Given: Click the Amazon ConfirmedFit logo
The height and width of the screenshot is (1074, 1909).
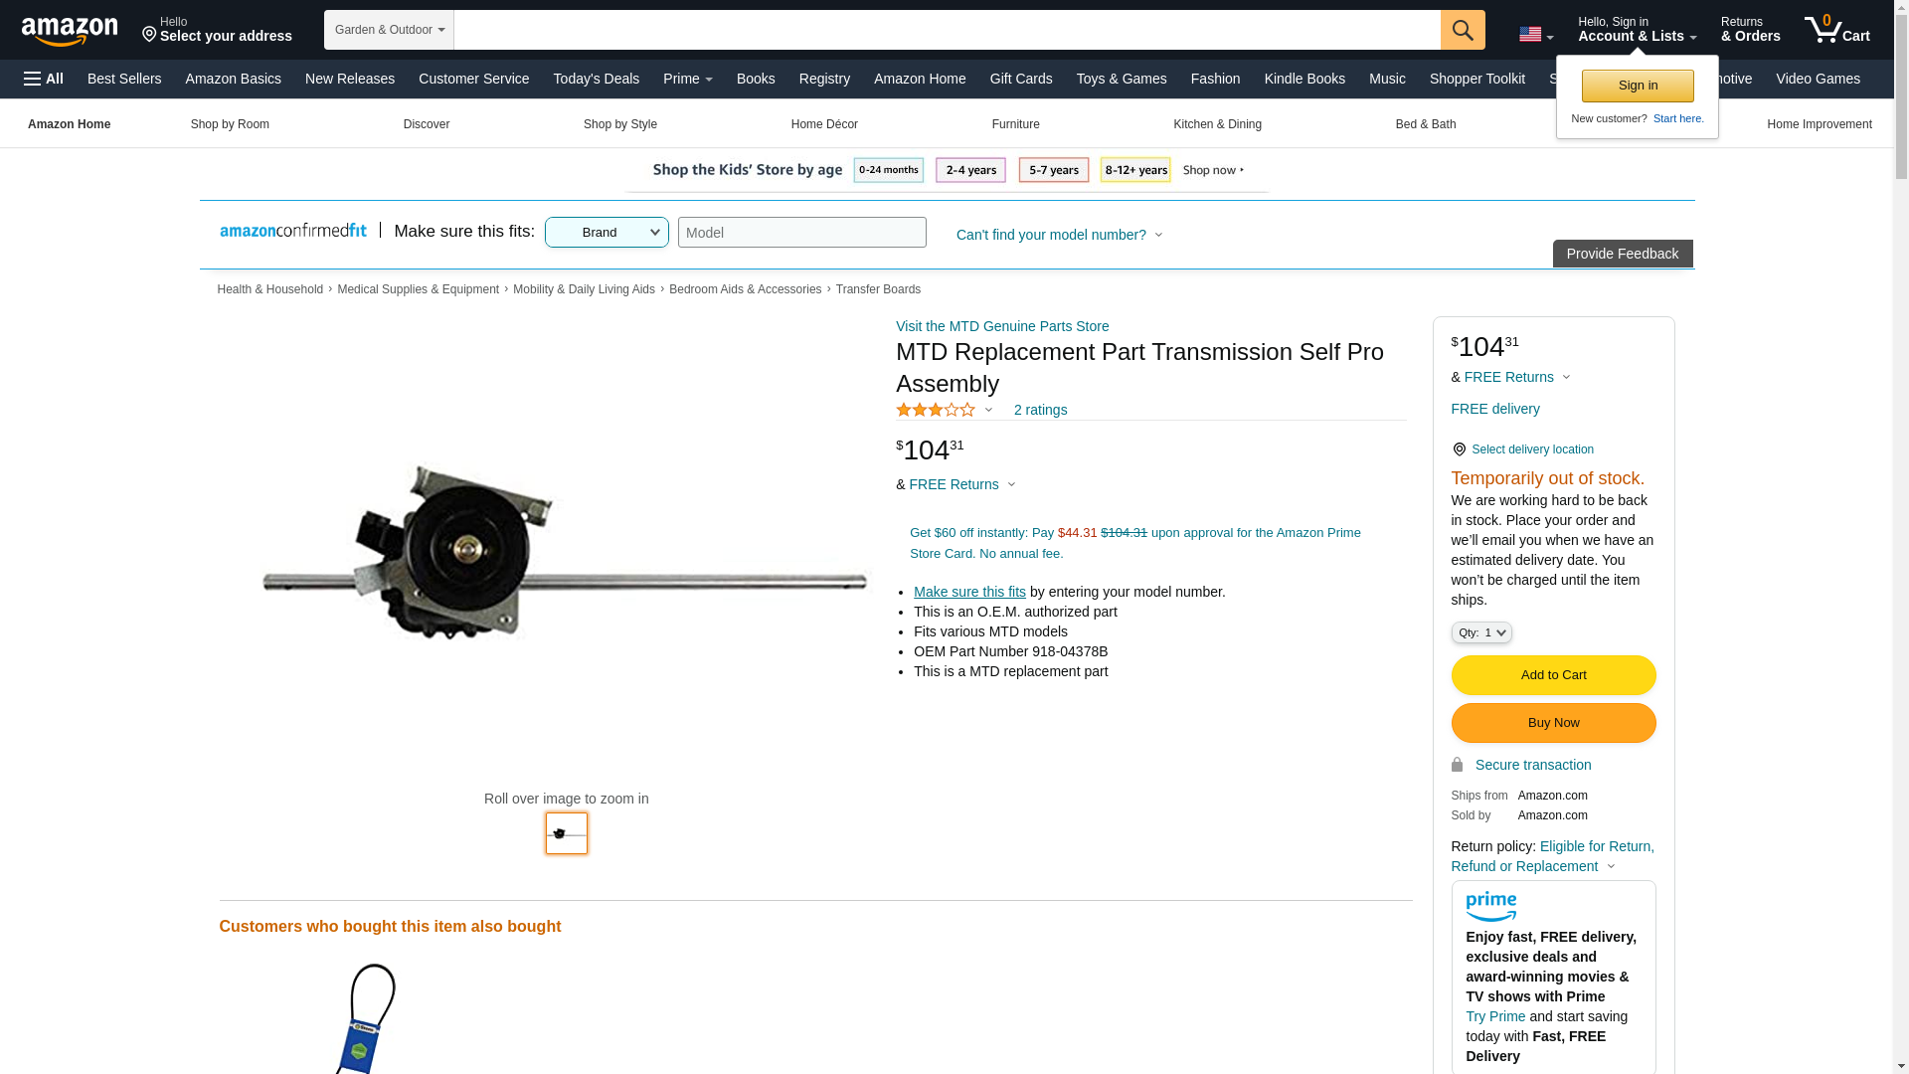Looking at the screenshot, I should pos(293,231).
